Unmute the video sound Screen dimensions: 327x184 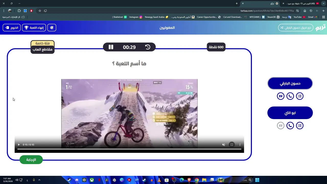click(x=224, y=145)
